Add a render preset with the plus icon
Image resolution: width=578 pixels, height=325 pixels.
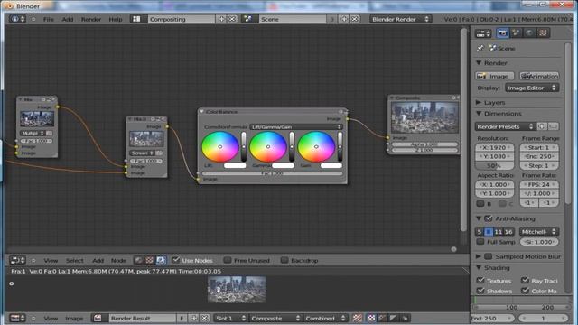click(542, 126)
